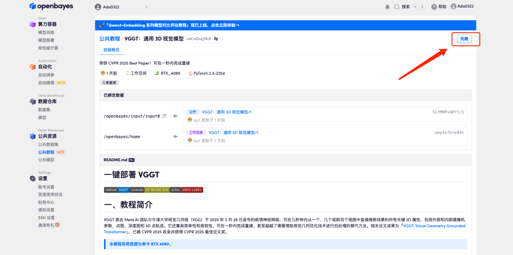Click the rocket icon in the blue banner

point(102,25)
